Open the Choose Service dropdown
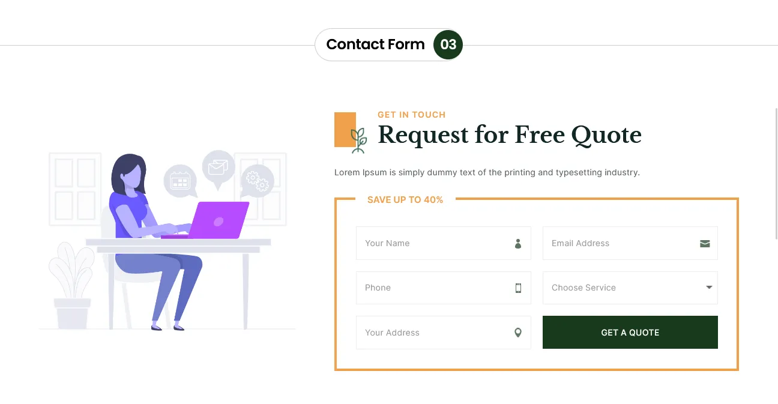 [x=624, y=288]
